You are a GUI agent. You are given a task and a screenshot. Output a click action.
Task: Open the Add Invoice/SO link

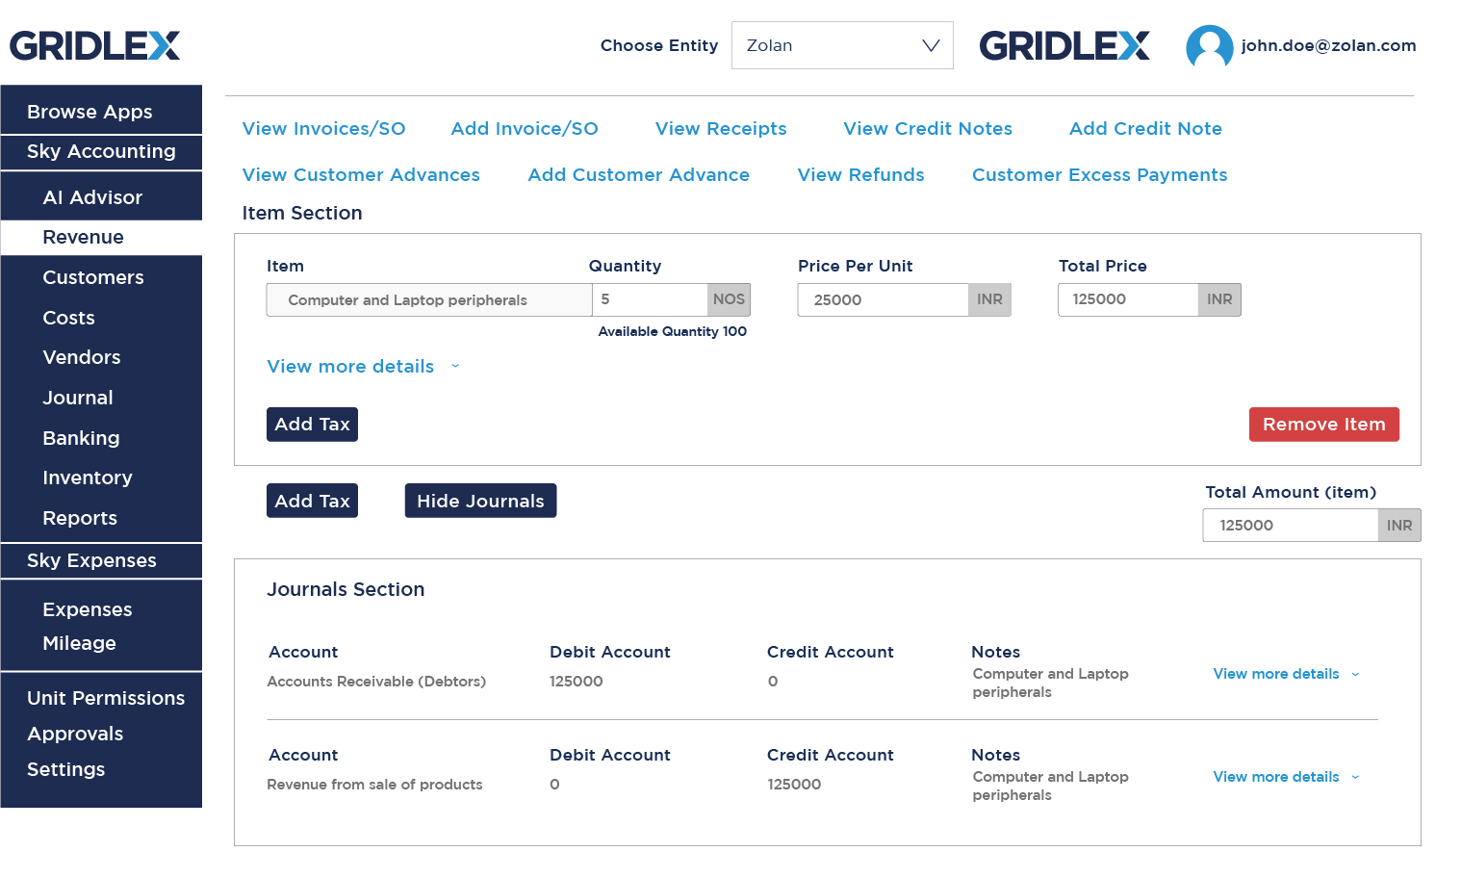pos(525,129)
